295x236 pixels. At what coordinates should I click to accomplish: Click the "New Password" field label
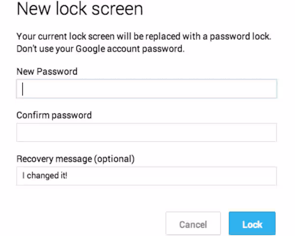click(x=47, y=71)
